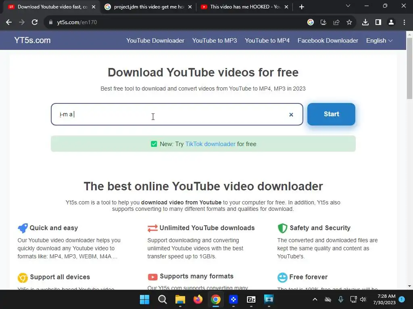Open Windows taskbar search
Image resolution: width=413 pixels, height=309 pixels.
162,299
